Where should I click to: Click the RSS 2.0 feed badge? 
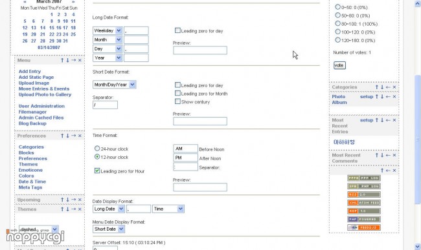[x=364, y=194]
